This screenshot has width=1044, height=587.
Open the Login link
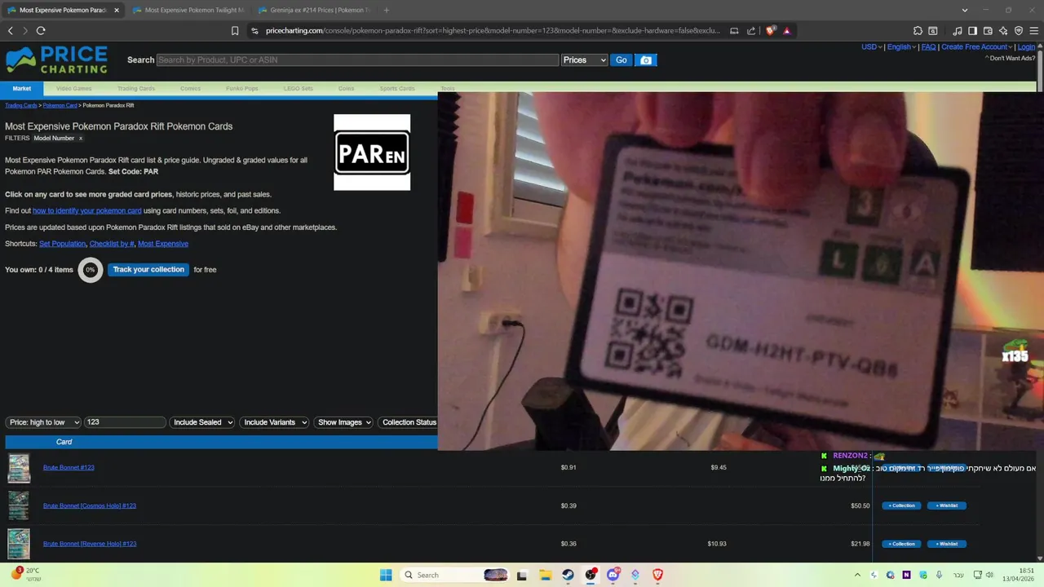click(1026, 47)
